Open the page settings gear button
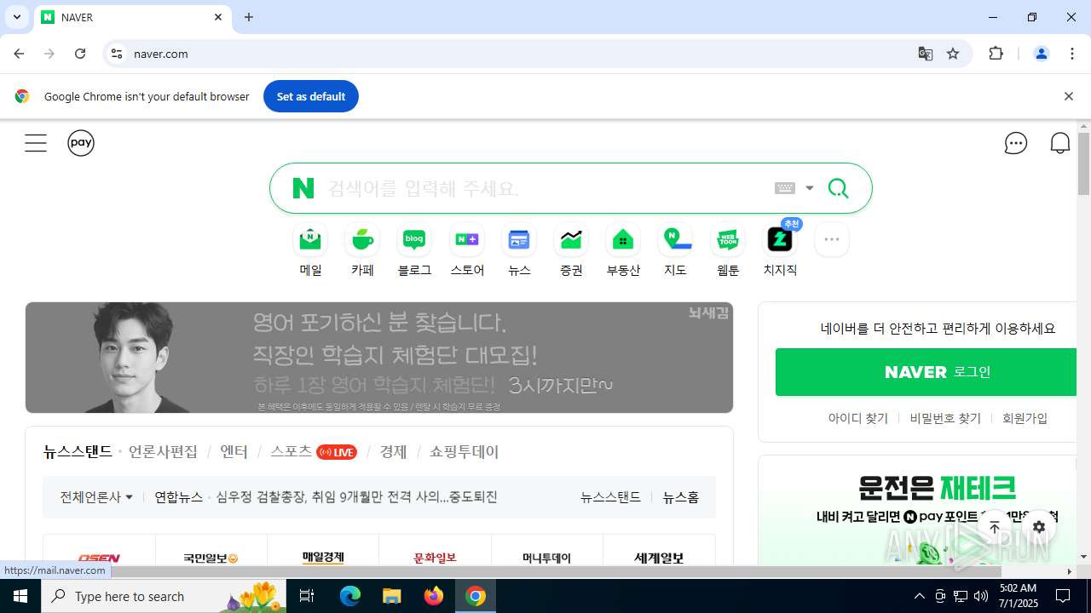Image resolution: width=1091 pixels, height=613 pixels. point(1039,528)
